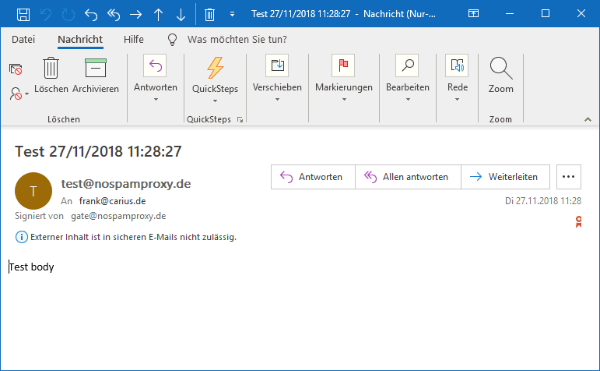Click the Allen antworten button
600x371 pixels.
click(408, 177)
